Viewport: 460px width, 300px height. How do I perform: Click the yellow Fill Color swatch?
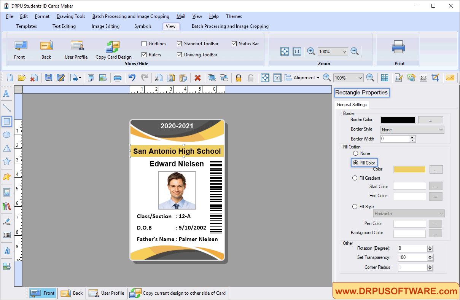click(x=409, y=169)
